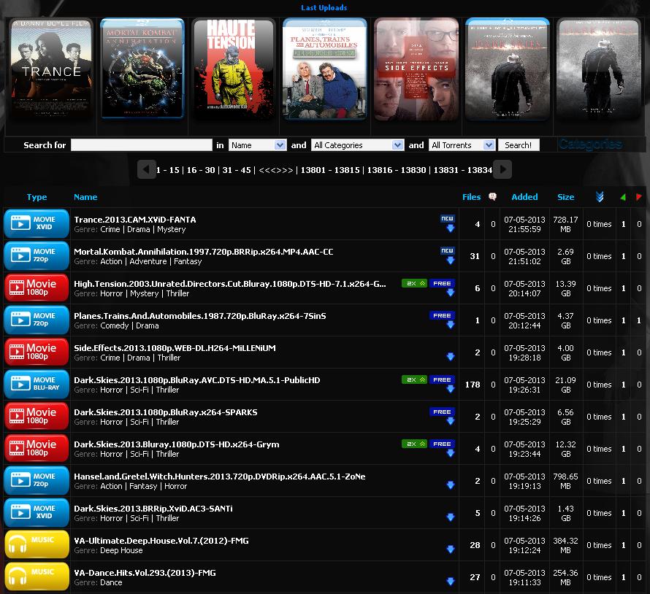Go to previous page arrow button
This screenshot has width=650, height=594.
click(x=146, y=169)
